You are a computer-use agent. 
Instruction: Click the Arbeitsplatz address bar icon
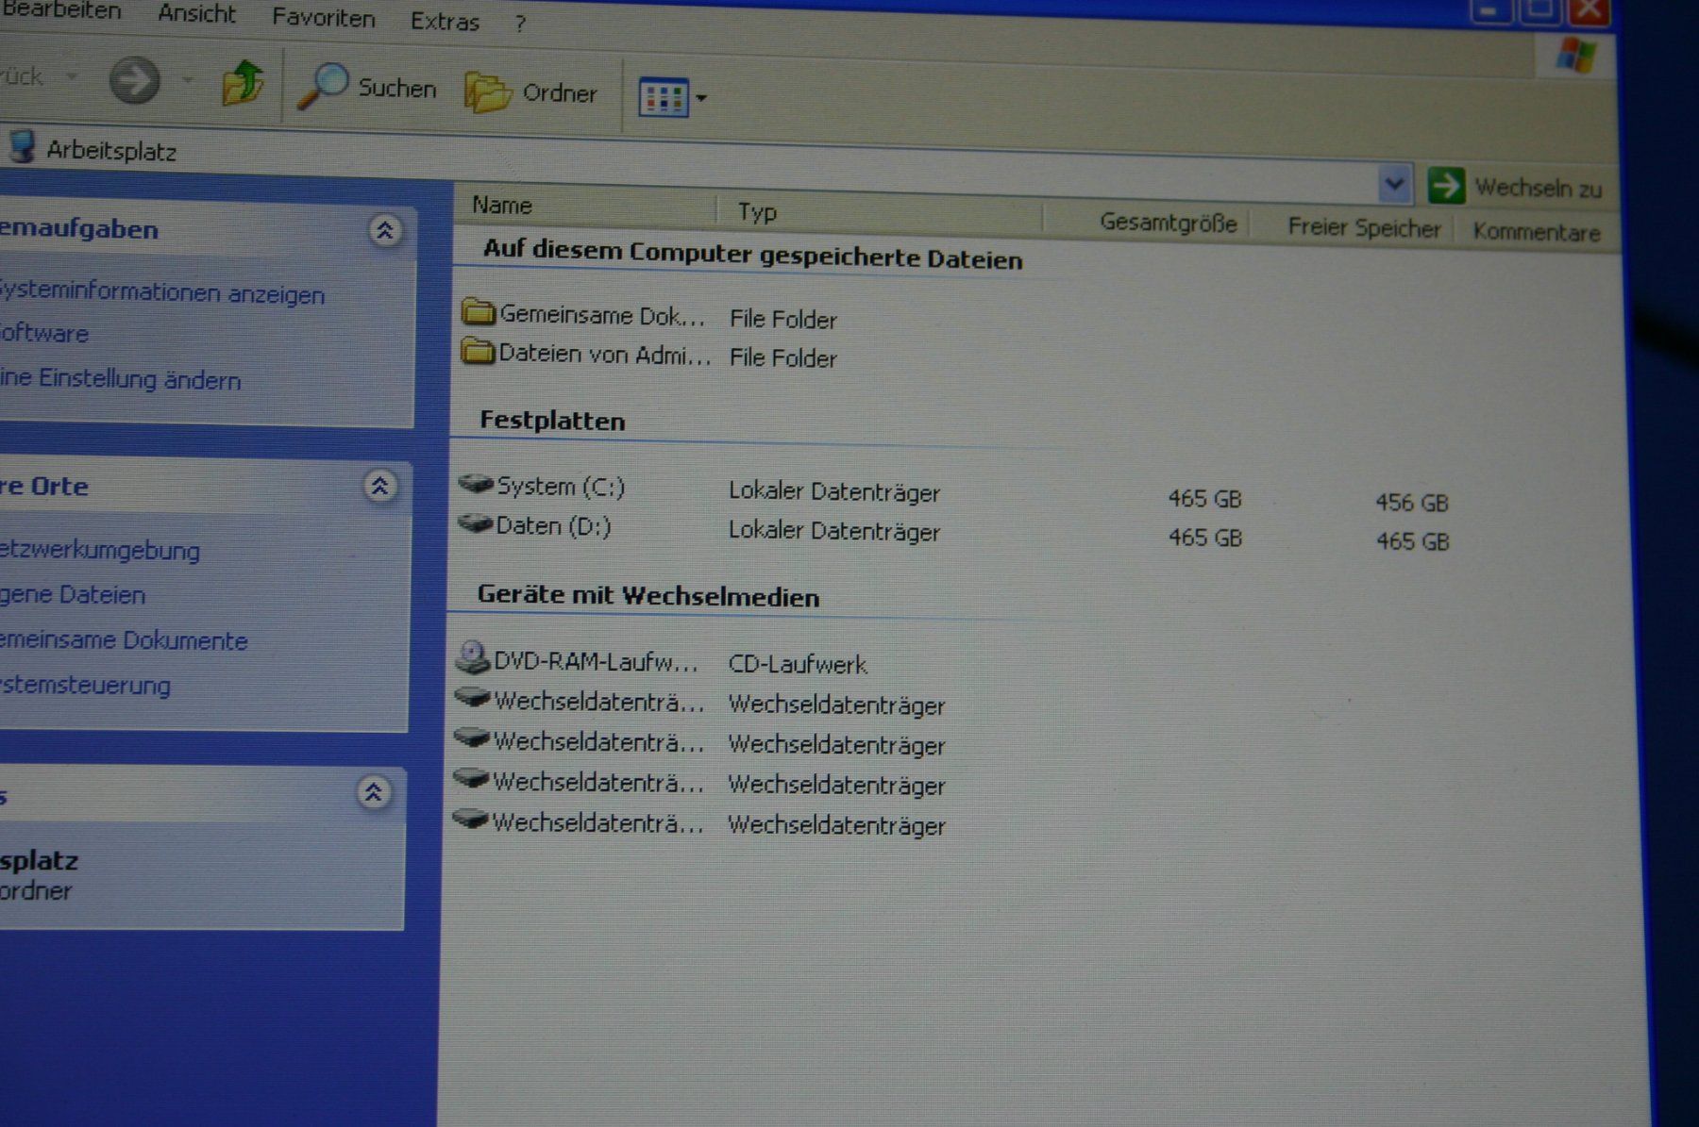point(21,146)
